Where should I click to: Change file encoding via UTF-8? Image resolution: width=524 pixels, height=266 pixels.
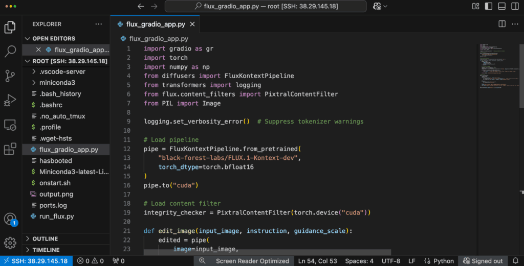(390, 261)
